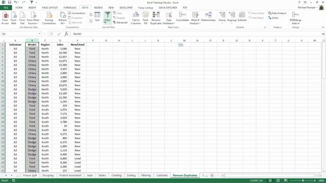Click Data Analysis
The height and width of the screenshot is (183, 326).
click(x=277, y=13)
